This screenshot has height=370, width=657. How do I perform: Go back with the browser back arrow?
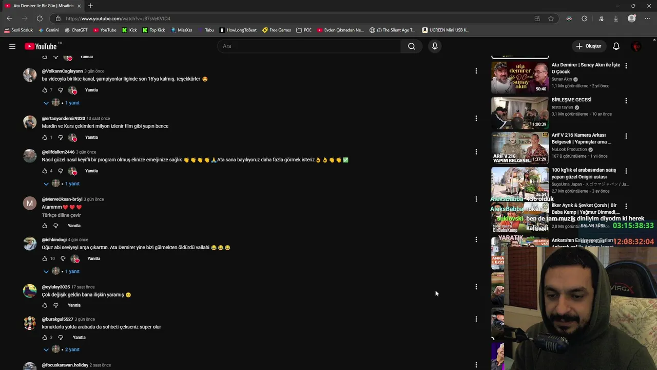tap(9, 18)
